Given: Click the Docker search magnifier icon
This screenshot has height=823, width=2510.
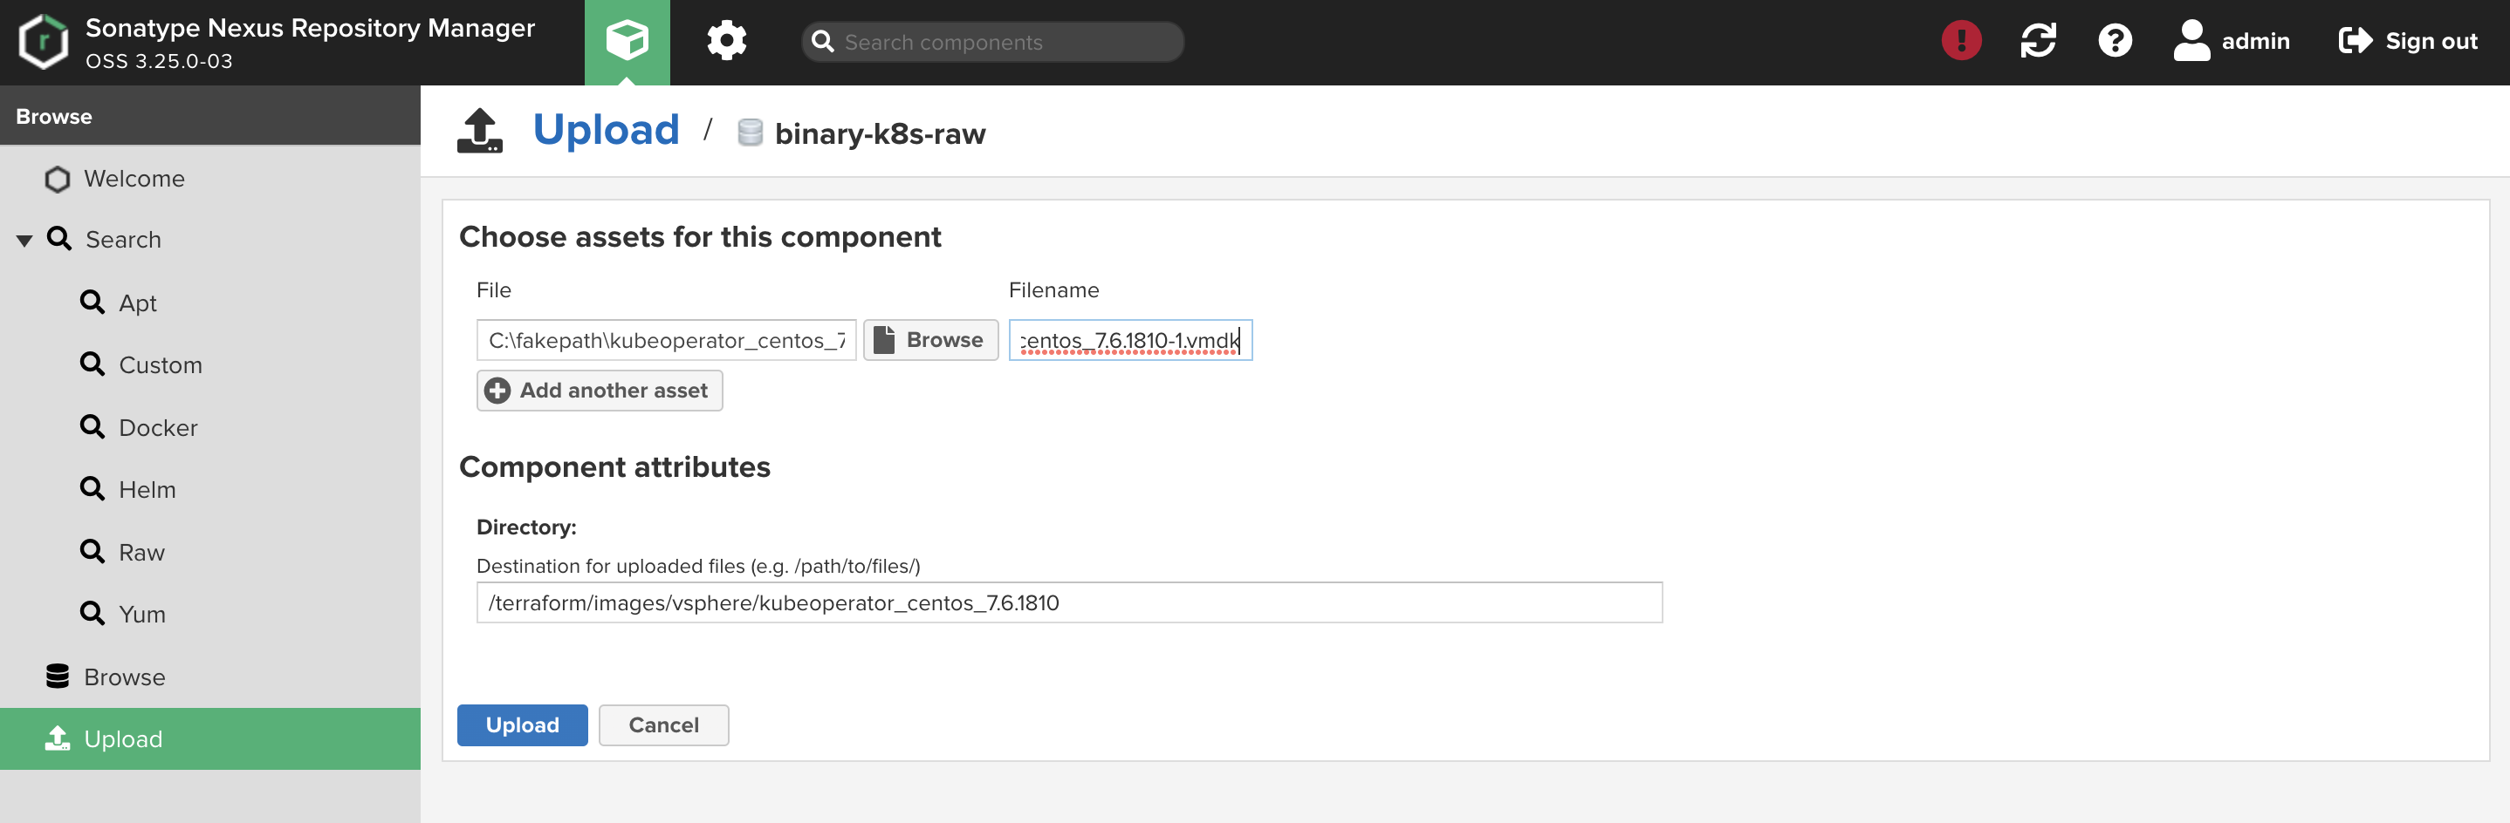Looking at the screenshot, I should (93, 427).
